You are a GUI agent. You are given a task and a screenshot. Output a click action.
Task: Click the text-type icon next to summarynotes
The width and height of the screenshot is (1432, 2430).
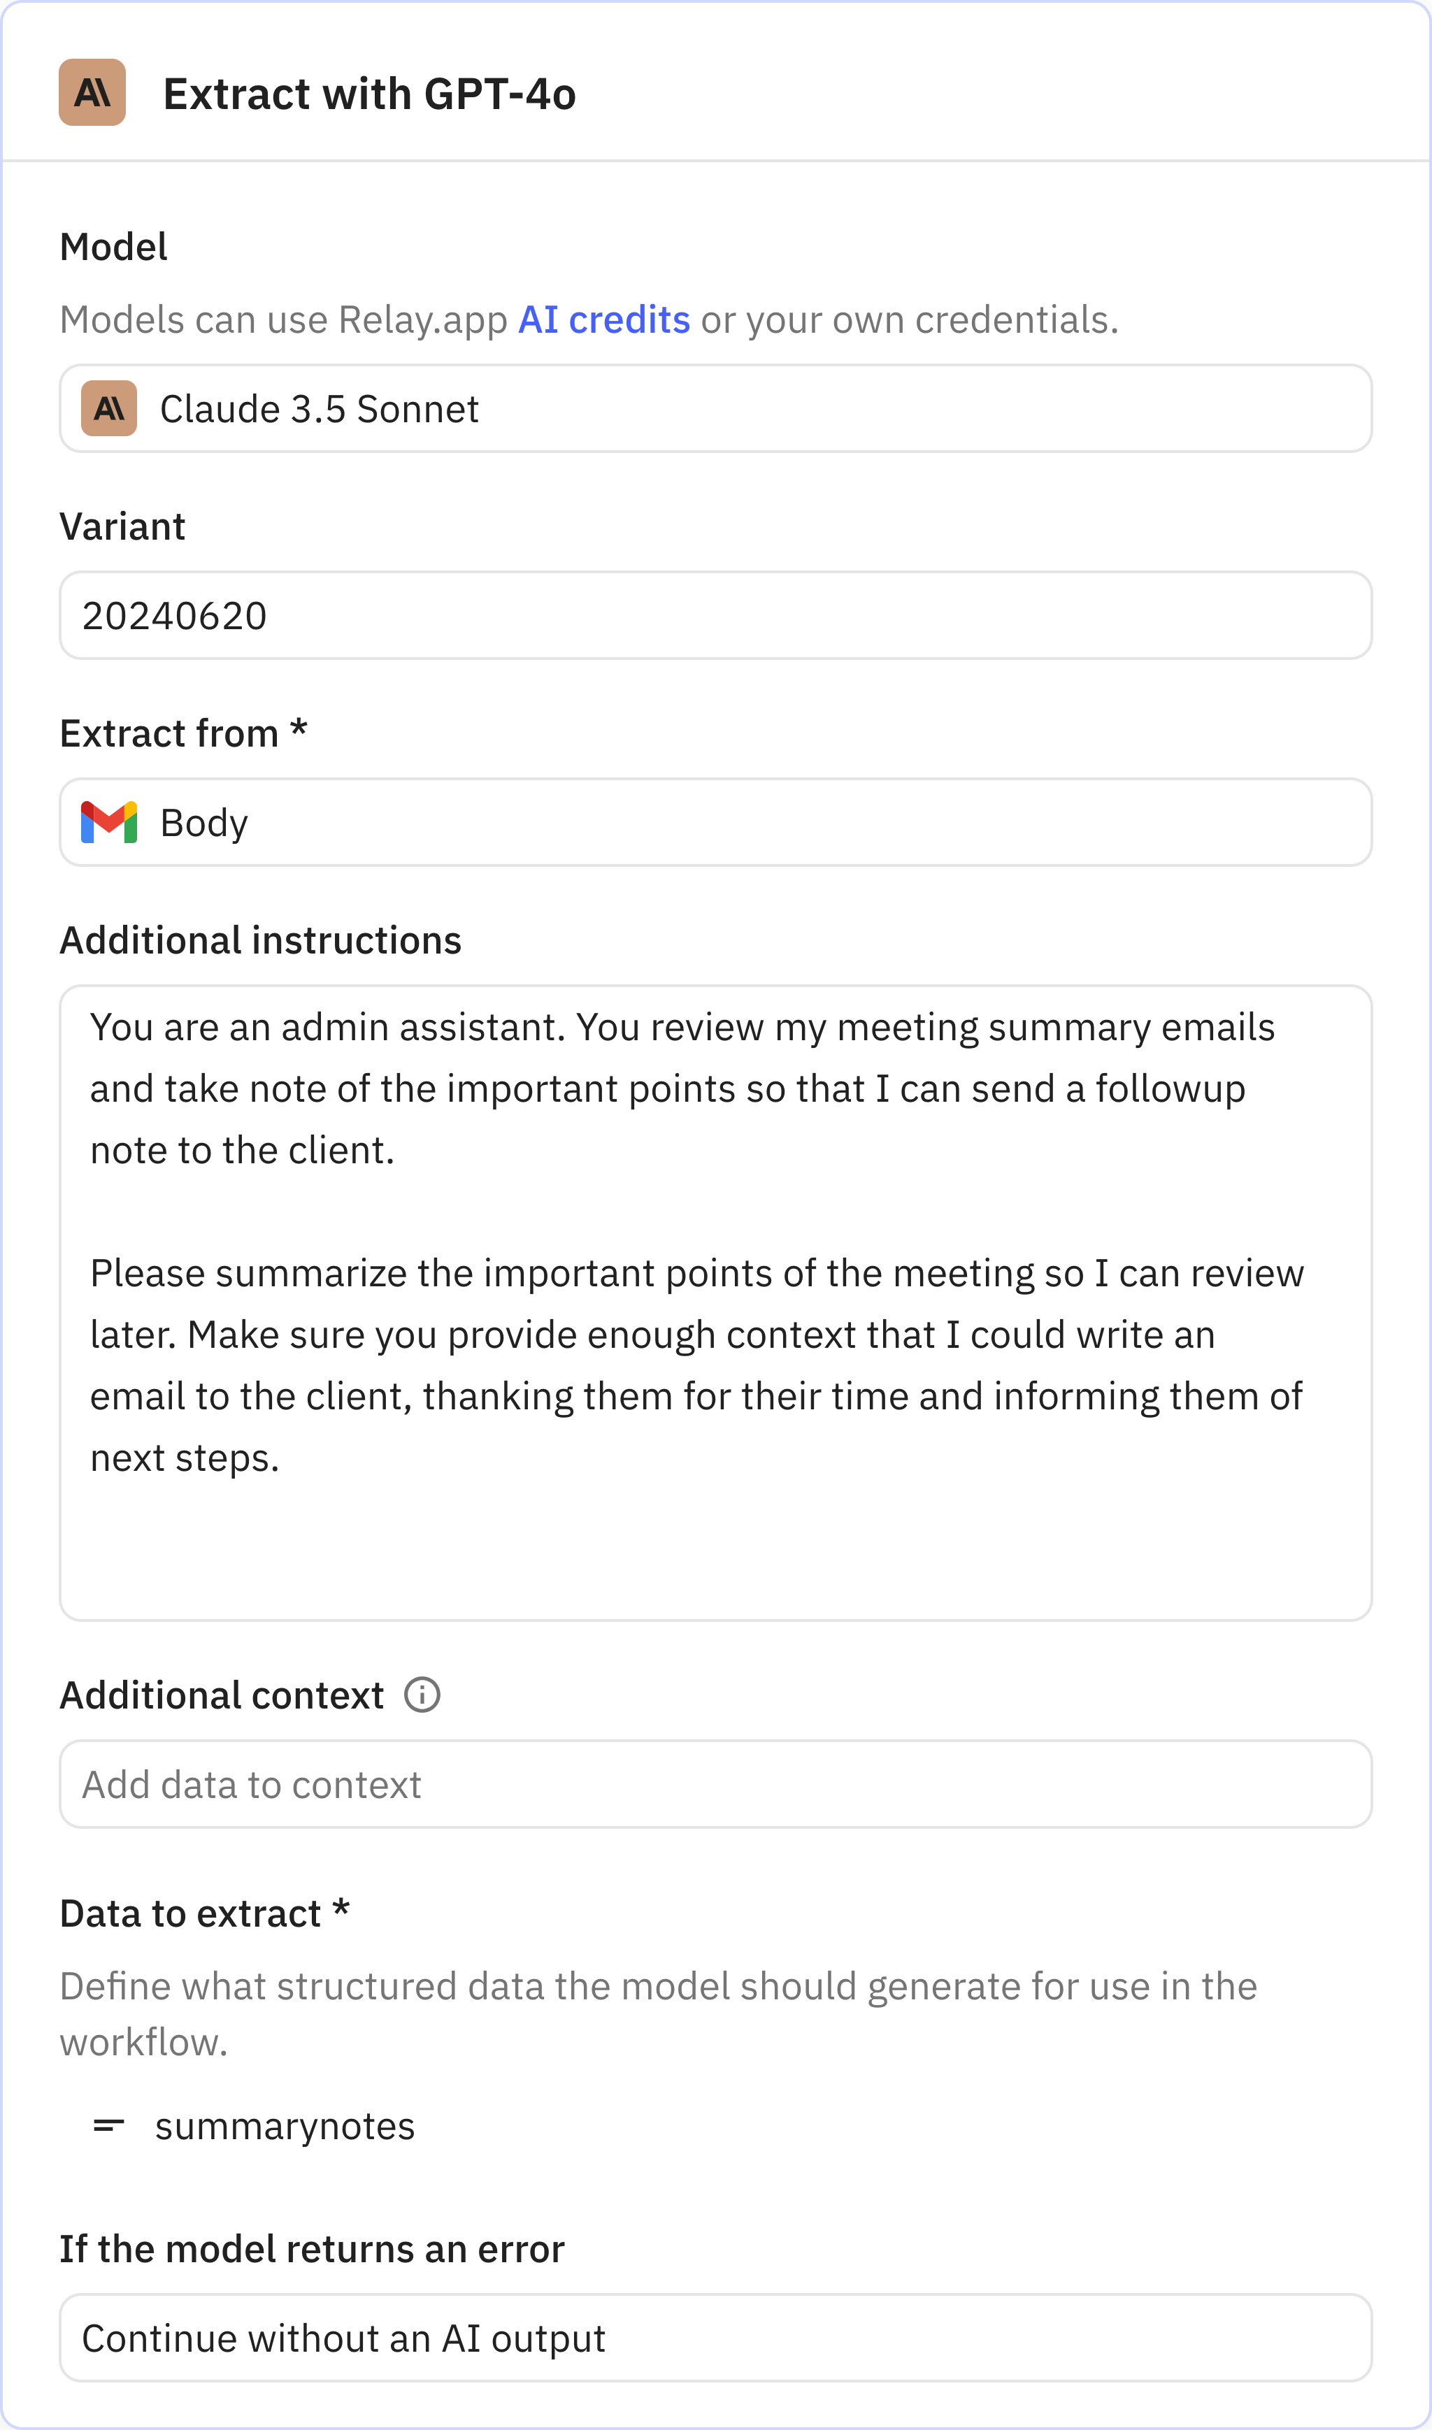coord(109,2125)
